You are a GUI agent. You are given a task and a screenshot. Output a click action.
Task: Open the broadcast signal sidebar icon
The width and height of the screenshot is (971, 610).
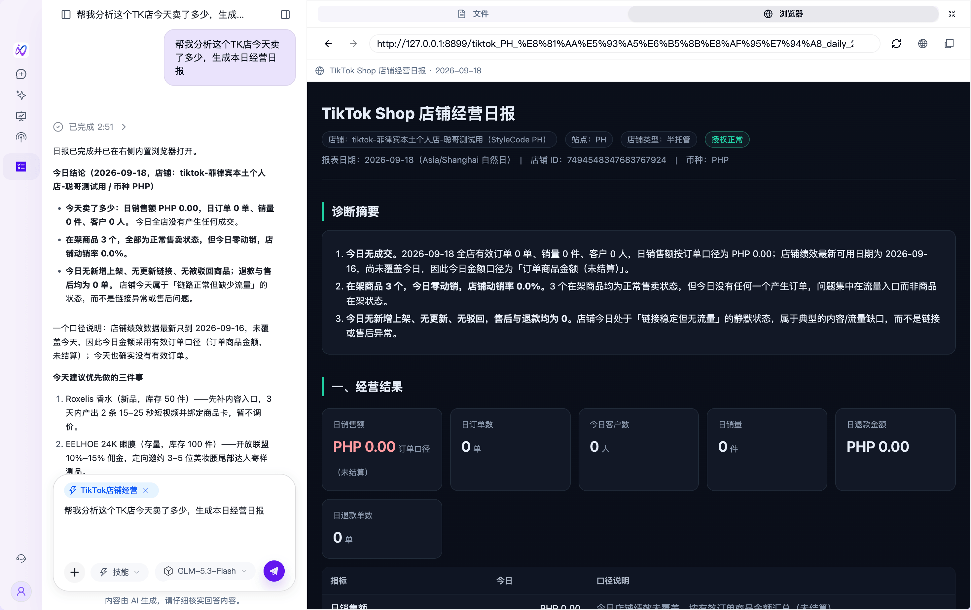tap(21, 137)
